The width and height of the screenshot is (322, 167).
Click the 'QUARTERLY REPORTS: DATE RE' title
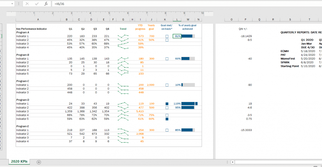301,33
